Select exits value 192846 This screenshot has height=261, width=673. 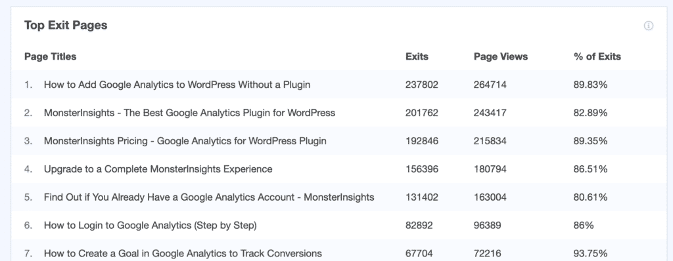[422, 141]
